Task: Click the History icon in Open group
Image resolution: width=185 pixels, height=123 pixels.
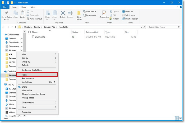Action: point(114,19)
